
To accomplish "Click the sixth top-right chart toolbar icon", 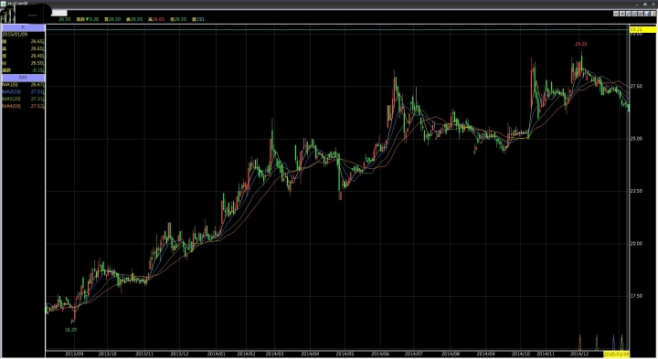I will pyautogui.click(x=647, y=14).
